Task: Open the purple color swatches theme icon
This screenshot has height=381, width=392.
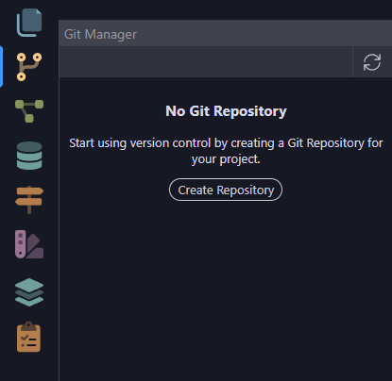Action: point(29,244)
